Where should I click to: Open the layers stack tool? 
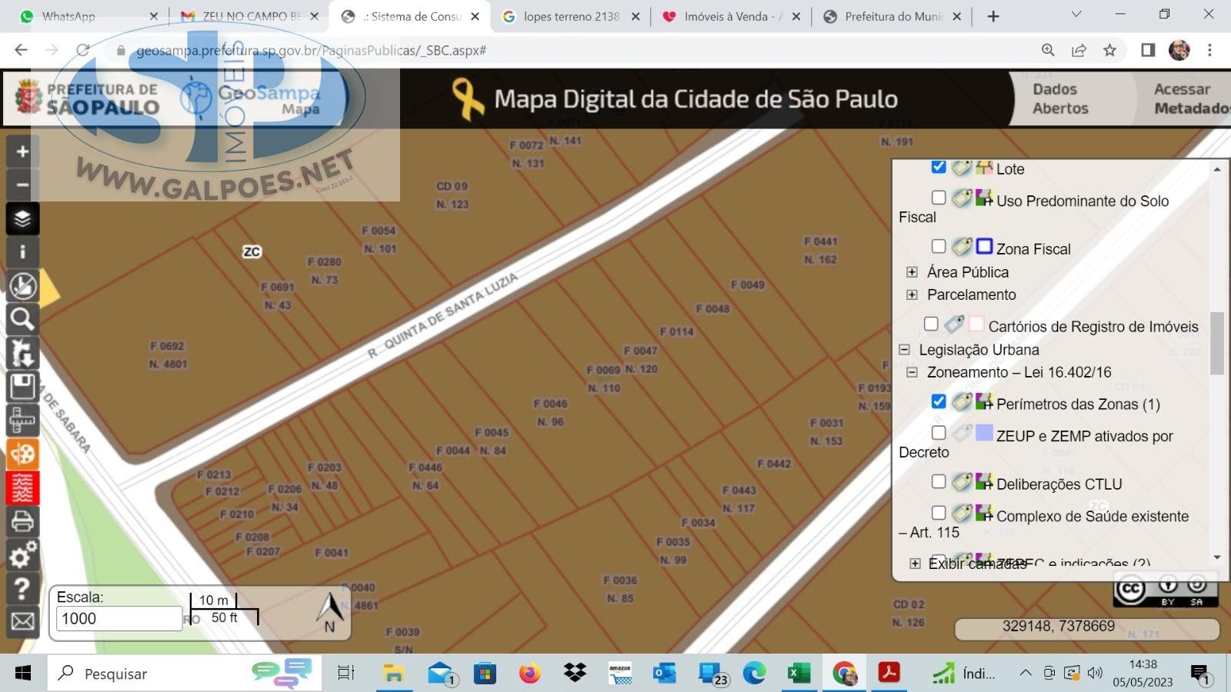click(x=22, y=219)
